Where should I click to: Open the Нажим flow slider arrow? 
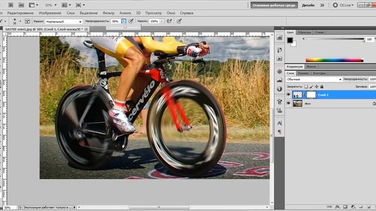tap(162, 21)
